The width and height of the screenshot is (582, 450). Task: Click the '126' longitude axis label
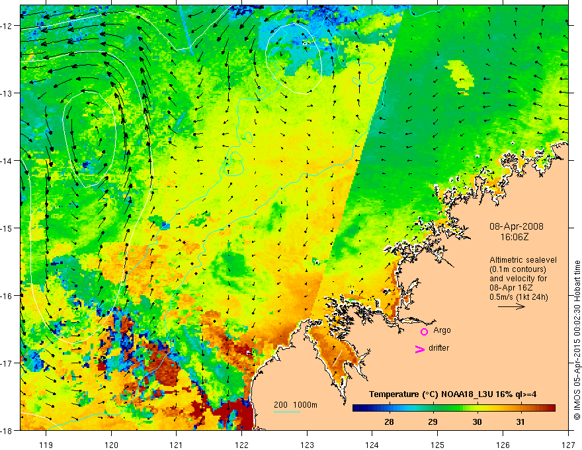[503, 445]
